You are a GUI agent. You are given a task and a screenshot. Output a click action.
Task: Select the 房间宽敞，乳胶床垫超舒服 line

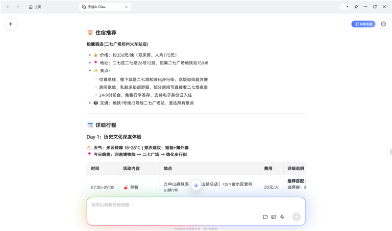tap(153, 87)
